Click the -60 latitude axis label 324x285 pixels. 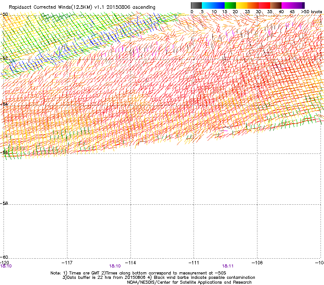pos(4,257)
